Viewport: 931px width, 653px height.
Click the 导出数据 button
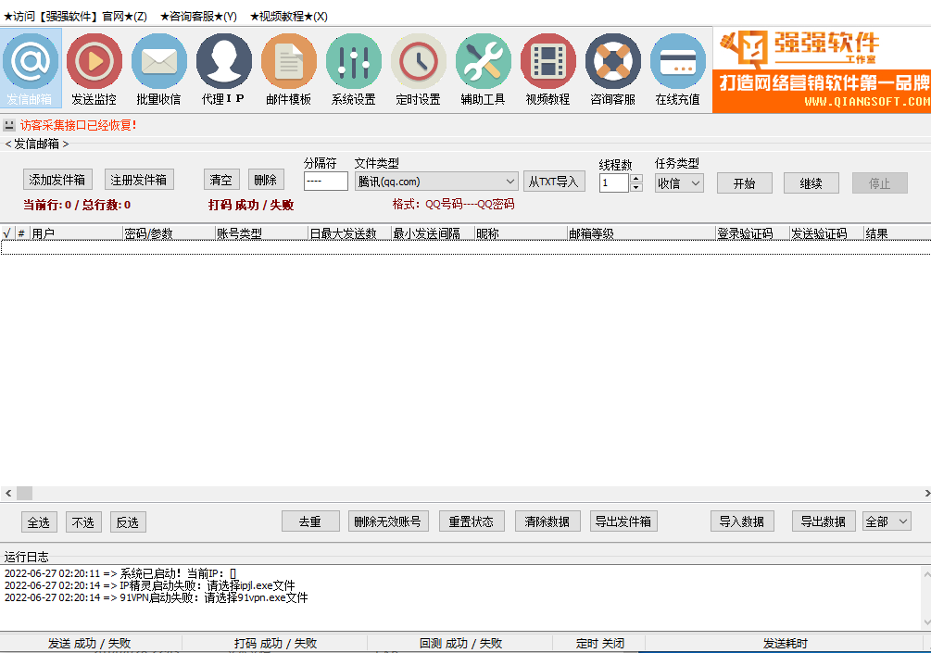824,521
